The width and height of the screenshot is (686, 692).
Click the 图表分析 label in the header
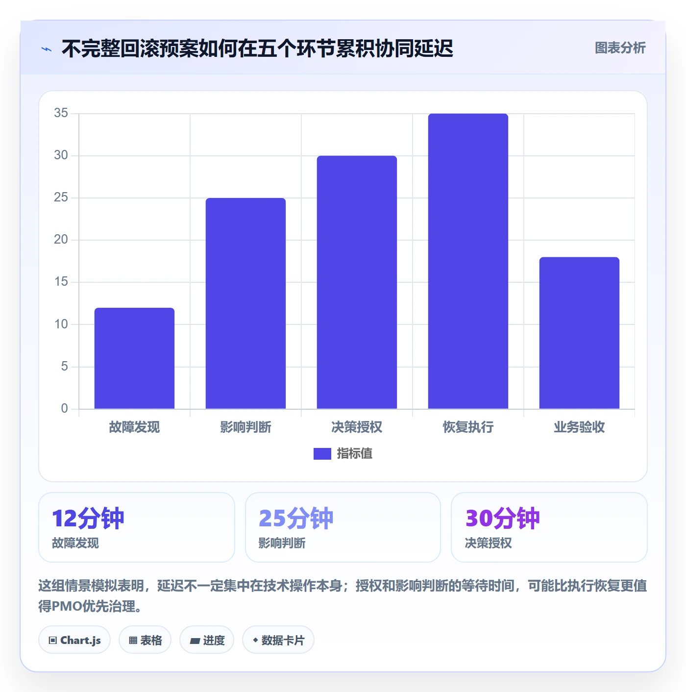[x=620, y=48]
